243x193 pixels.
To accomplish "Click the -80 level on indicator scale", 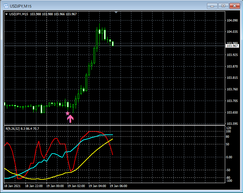I will 229,177.
